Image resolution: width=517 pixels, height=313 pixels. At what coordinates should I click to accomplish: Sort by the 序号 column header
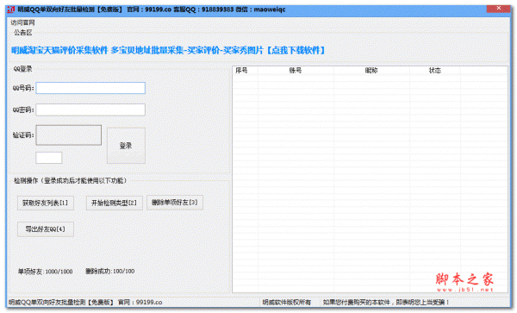point(245,71)
